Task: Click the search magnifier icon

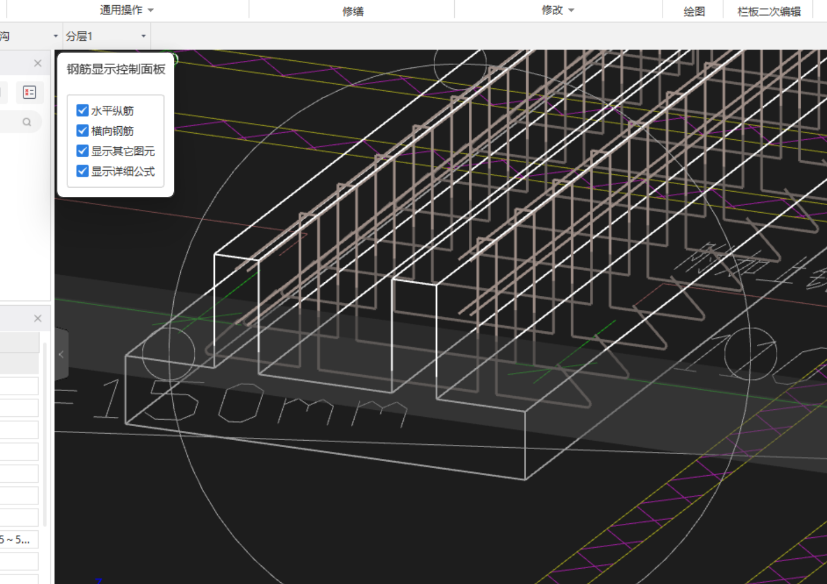Action: pyautogui.click(x=27, y=122)
